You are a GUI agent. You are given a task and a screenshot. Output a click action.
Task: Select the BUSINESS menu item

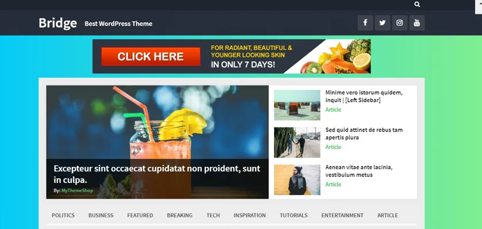101,215
